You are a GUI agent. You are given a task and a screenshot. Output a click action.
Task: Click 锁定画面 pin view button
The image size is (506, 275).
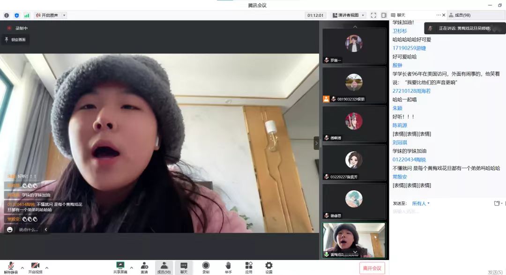[x=16, y=40]
